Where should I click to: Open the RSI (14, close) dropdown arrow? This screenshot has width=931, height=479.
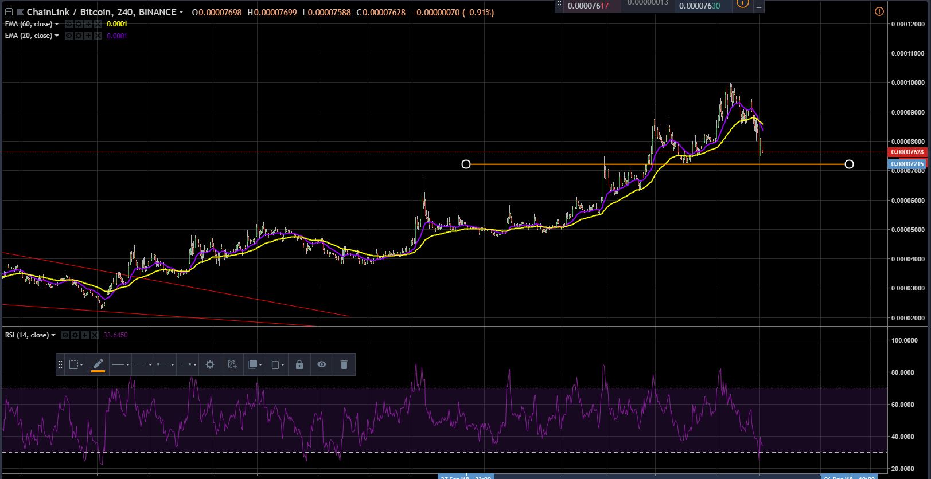tap(53, 335)
